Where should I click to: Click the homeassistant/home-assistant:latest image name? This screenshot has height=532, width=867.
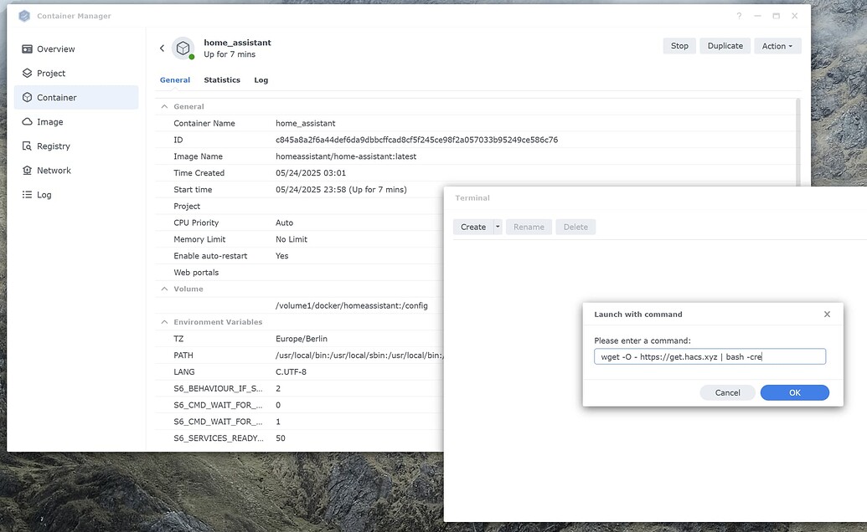point(346,156)
